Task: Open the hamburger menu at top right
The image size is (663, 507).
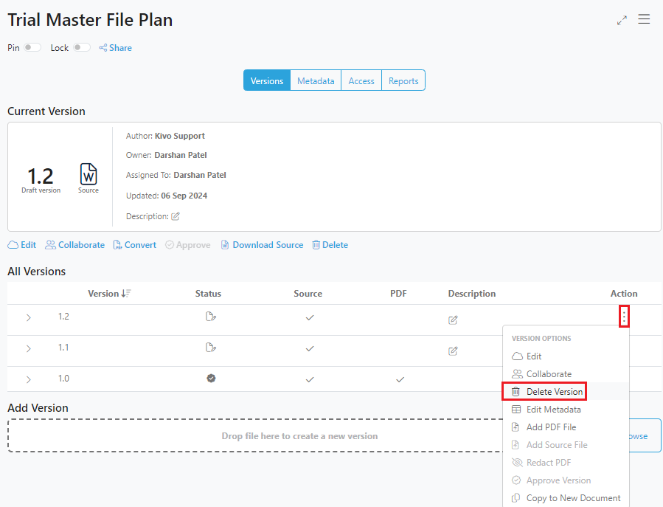Action: click(x=644, y=19)
